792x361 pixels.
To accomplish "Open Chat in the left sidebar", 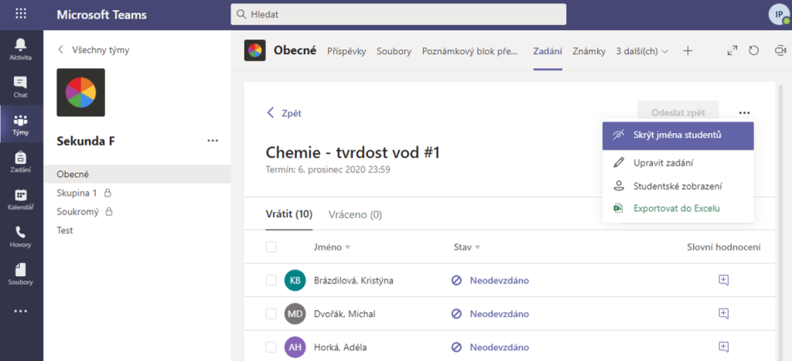I will (x=21, y=86).
